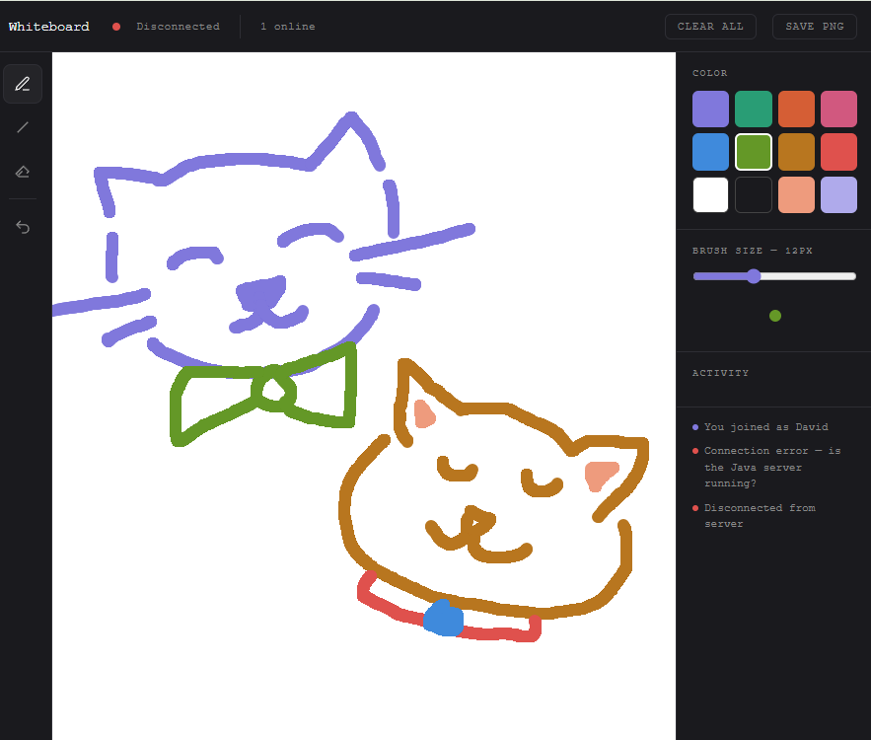Click the Disconnected status text
871x740 pixels.
[178, 27]
